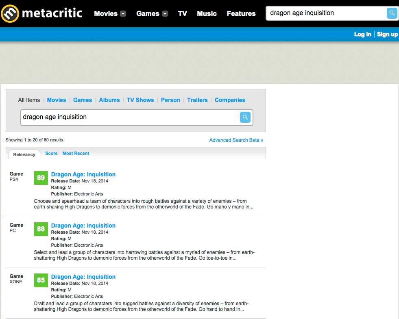Sort results by Most Recent
Viewport: 399px width, 319px height.
(76, 153)
